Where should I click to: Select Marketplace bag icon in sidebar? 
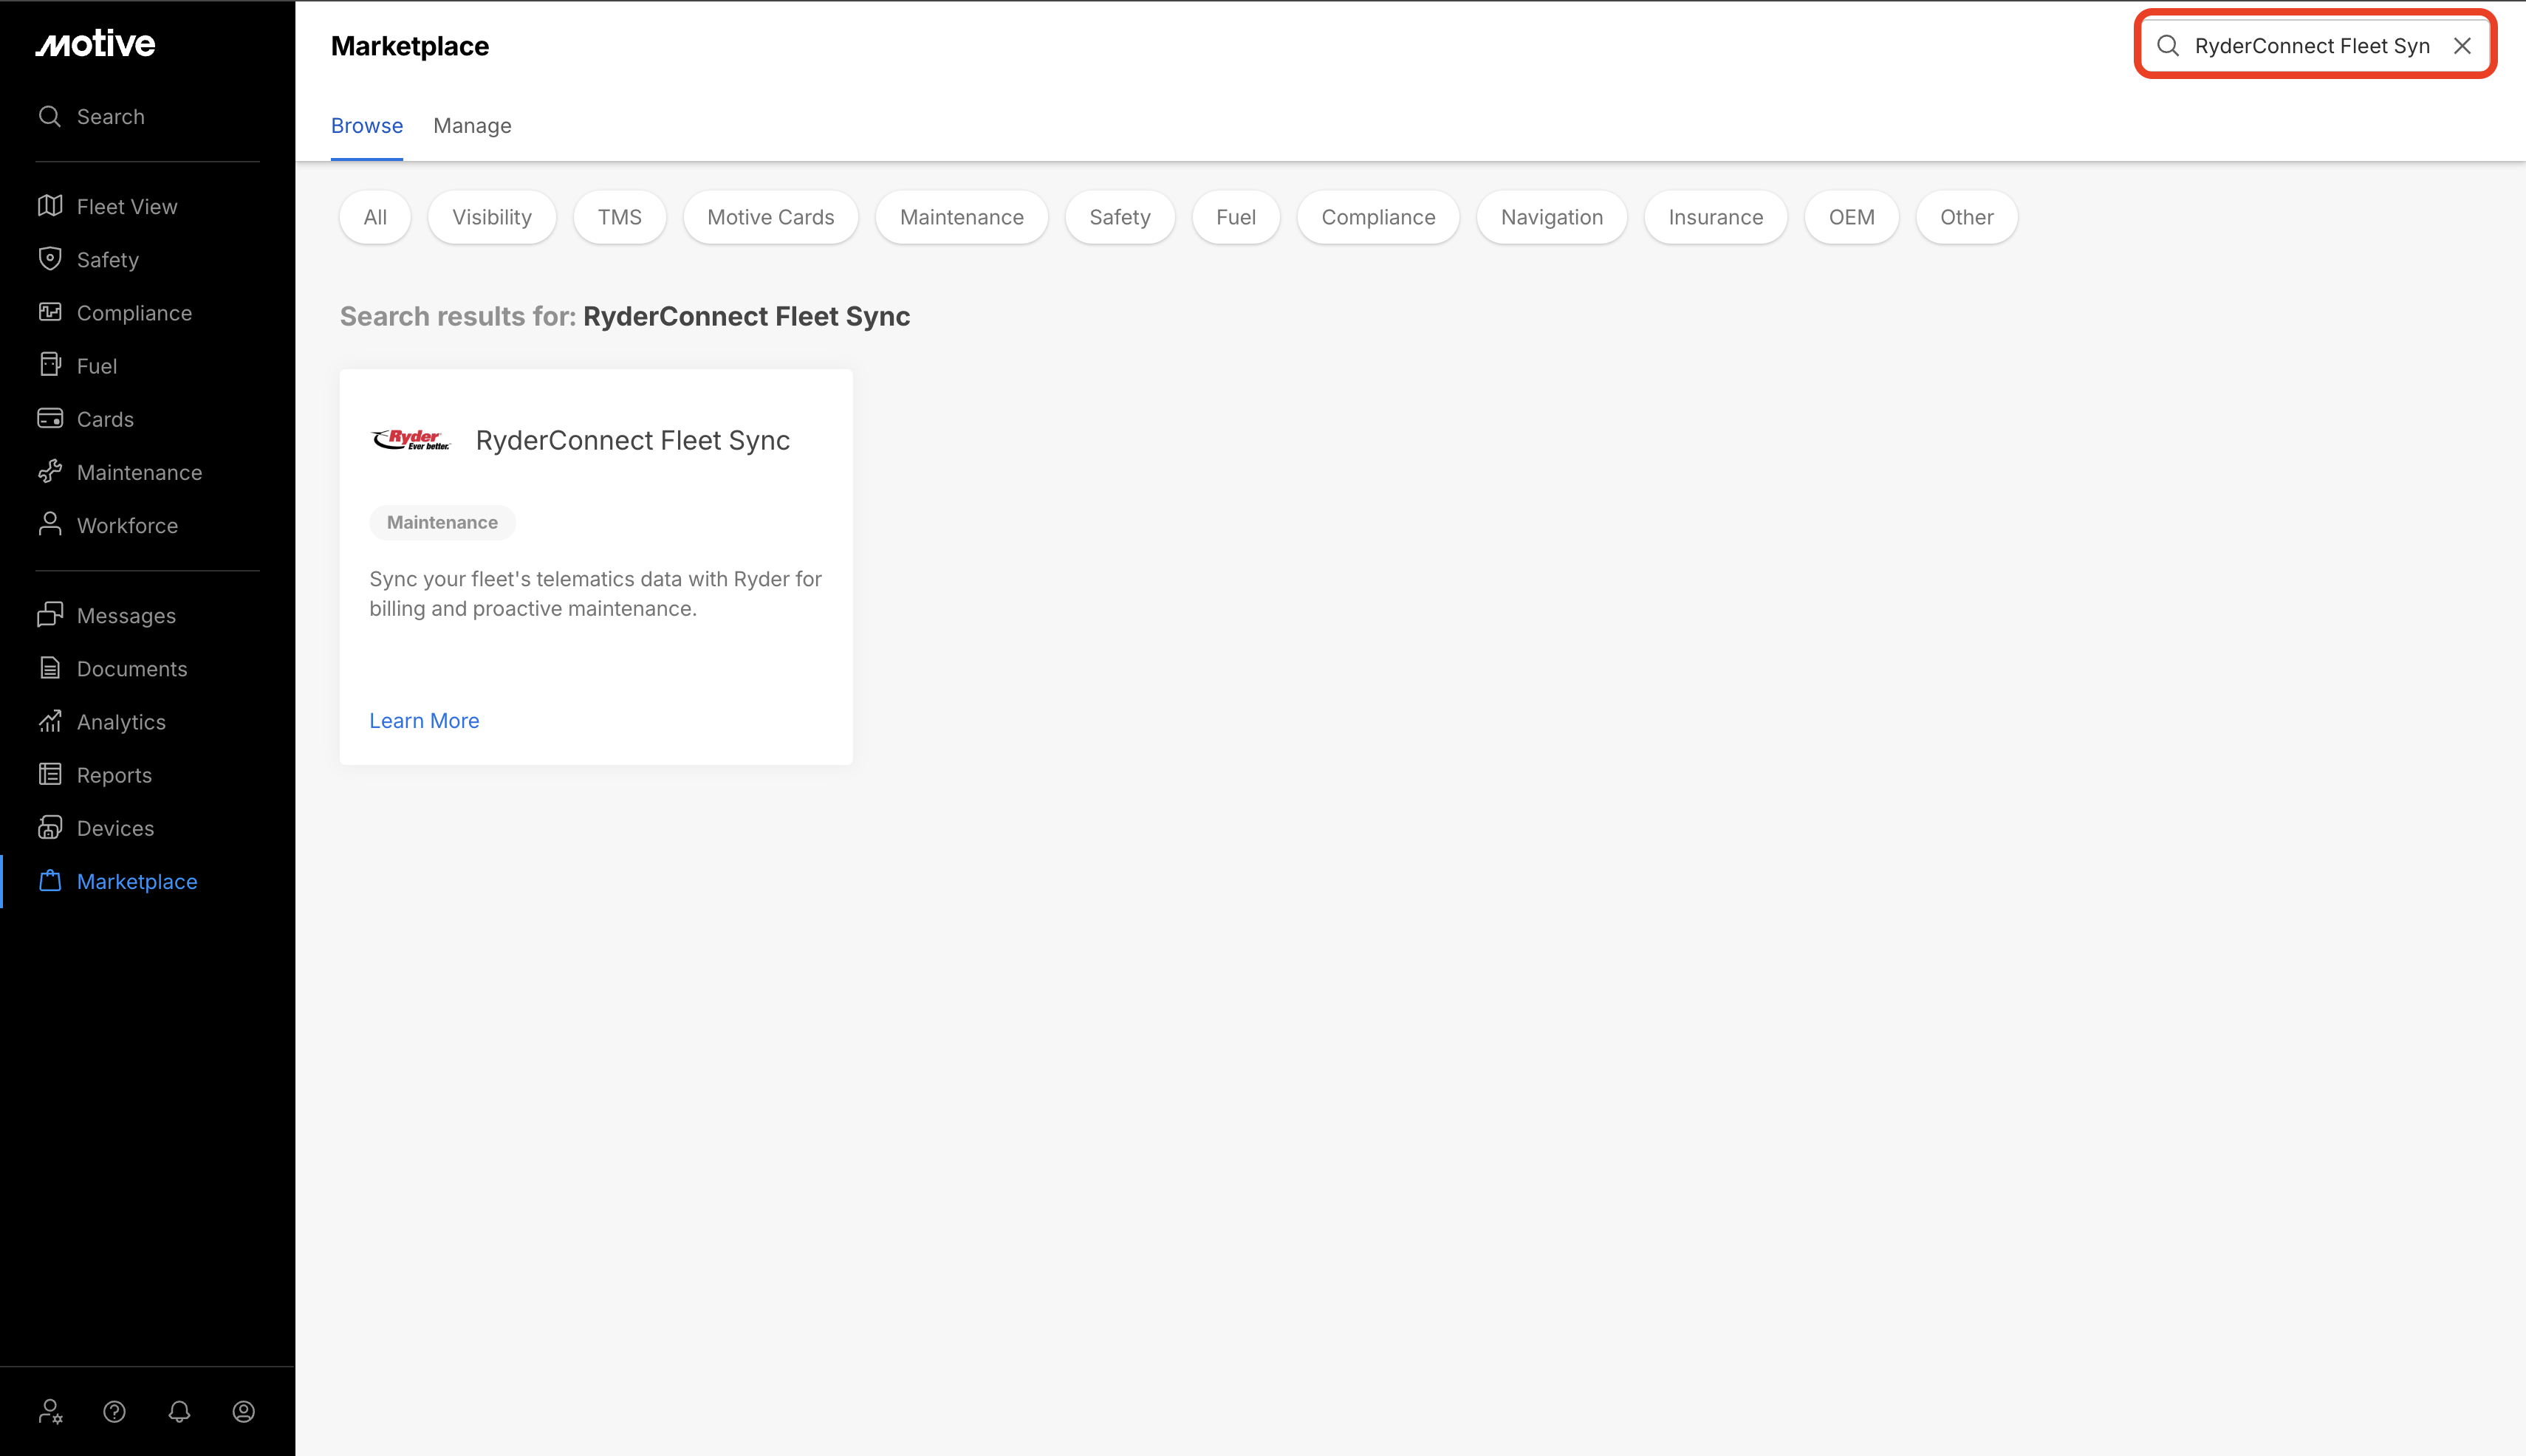pos(50,881)
